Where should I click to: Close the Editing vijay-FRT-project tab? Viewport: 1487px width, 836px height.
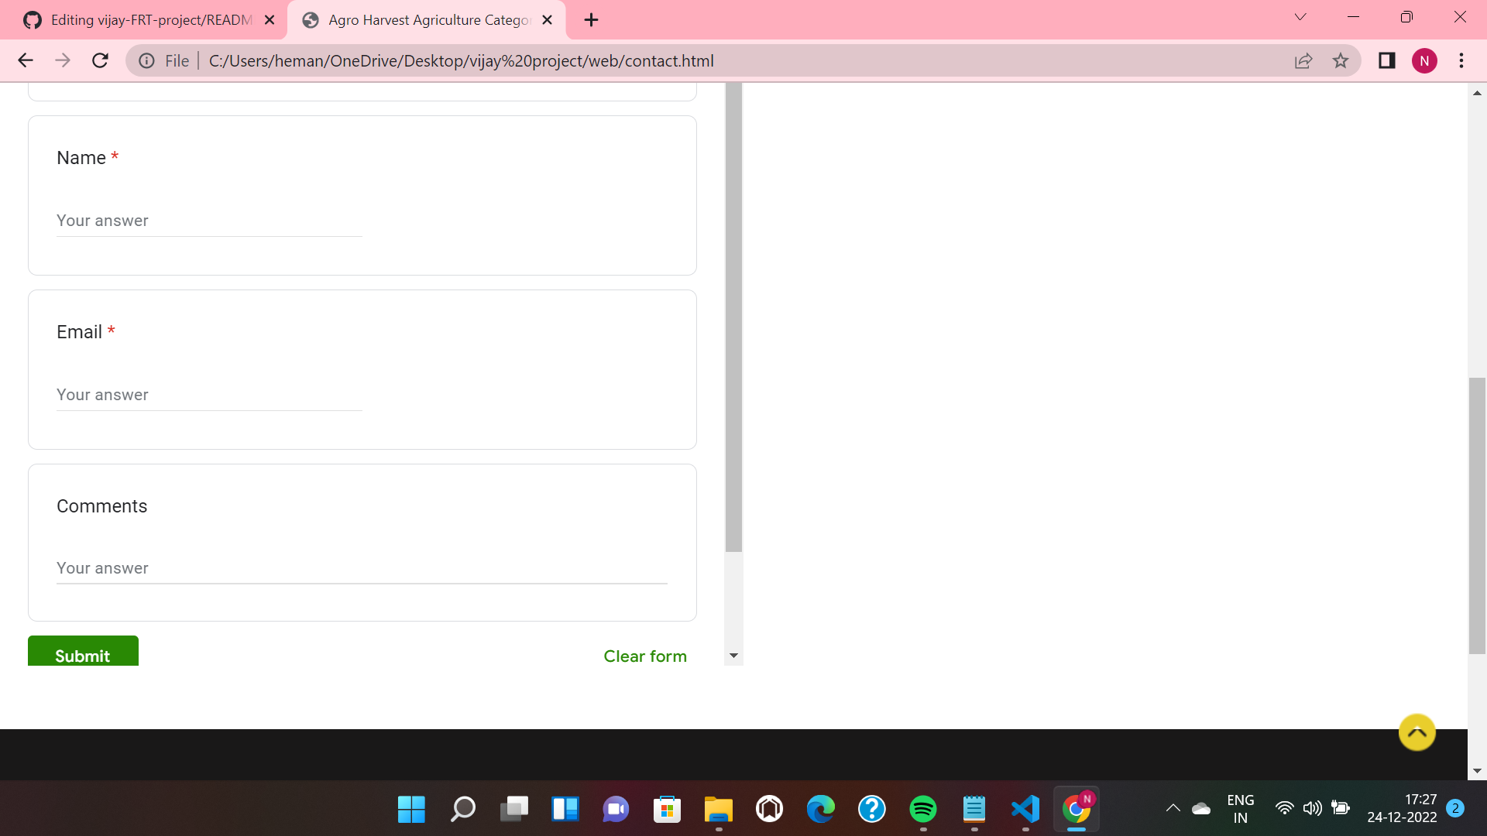270,20
